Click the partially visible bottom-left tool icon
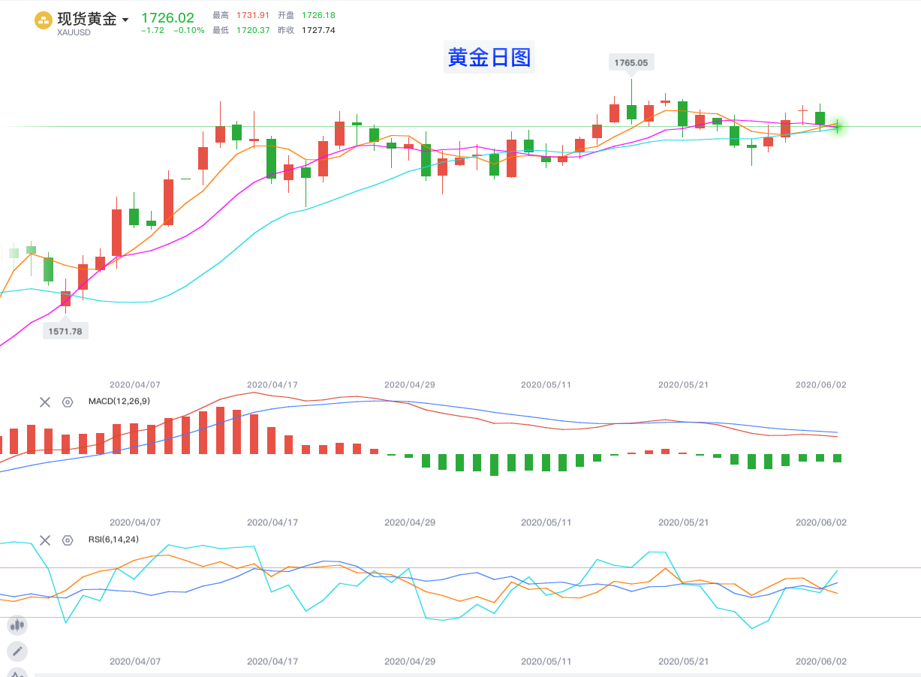 (x=17, y=672)
